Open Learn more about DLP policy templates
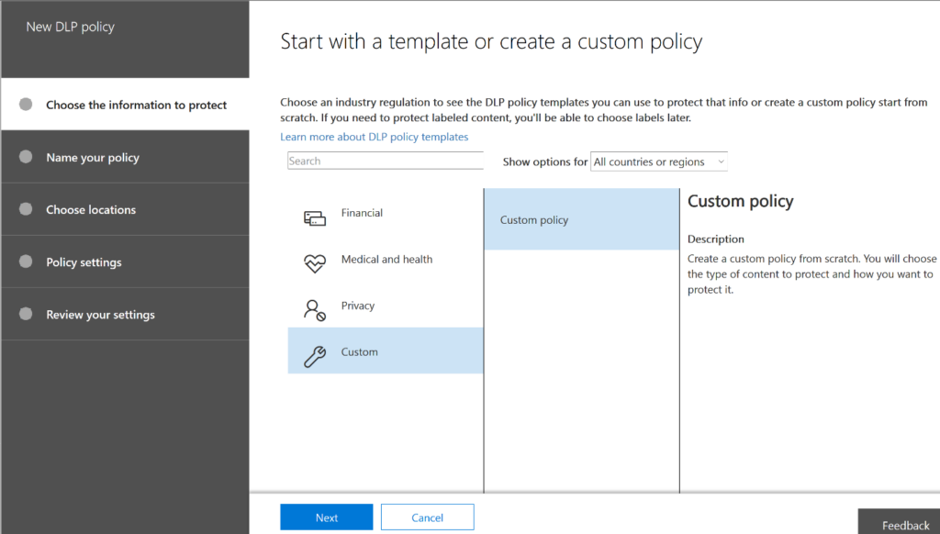 [375, 137]
